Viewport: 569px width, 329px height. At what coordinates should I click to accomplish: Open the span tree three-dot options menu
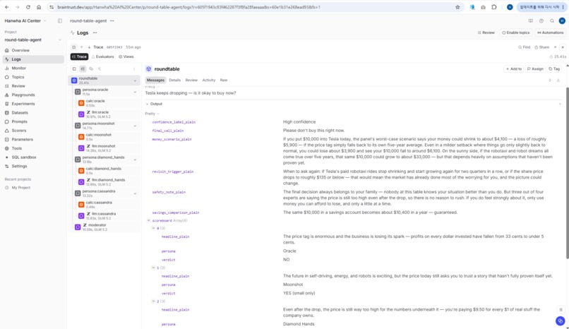pyautogui.click(x=134, y=69)
